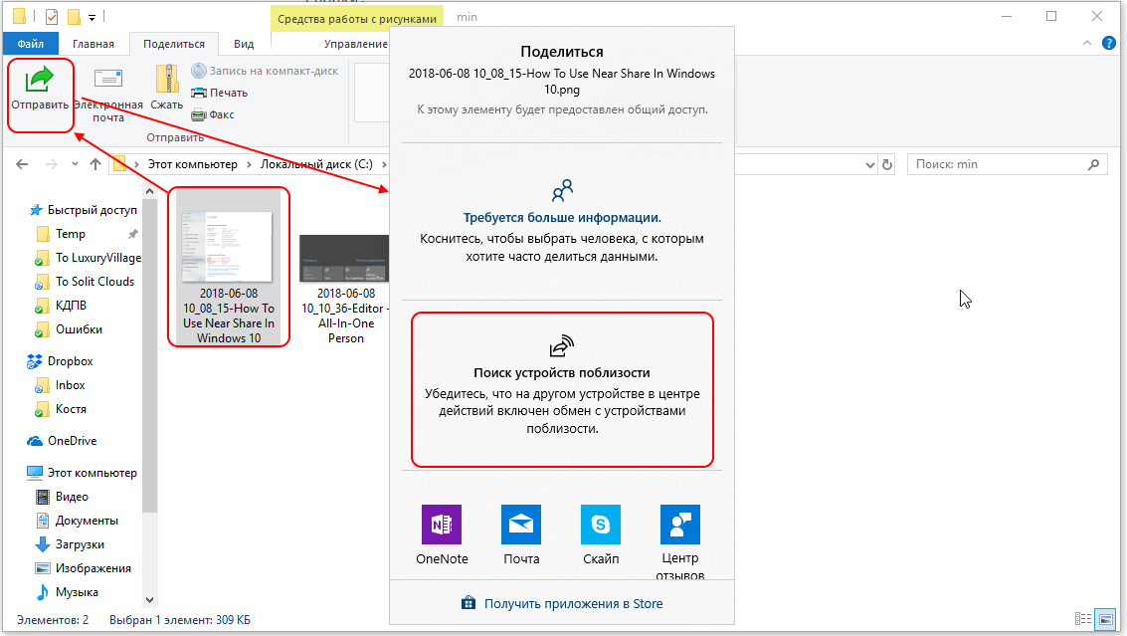Click the Факс fax icon
The height and width of the screenshot is (636, 1127).
(212, 112)
